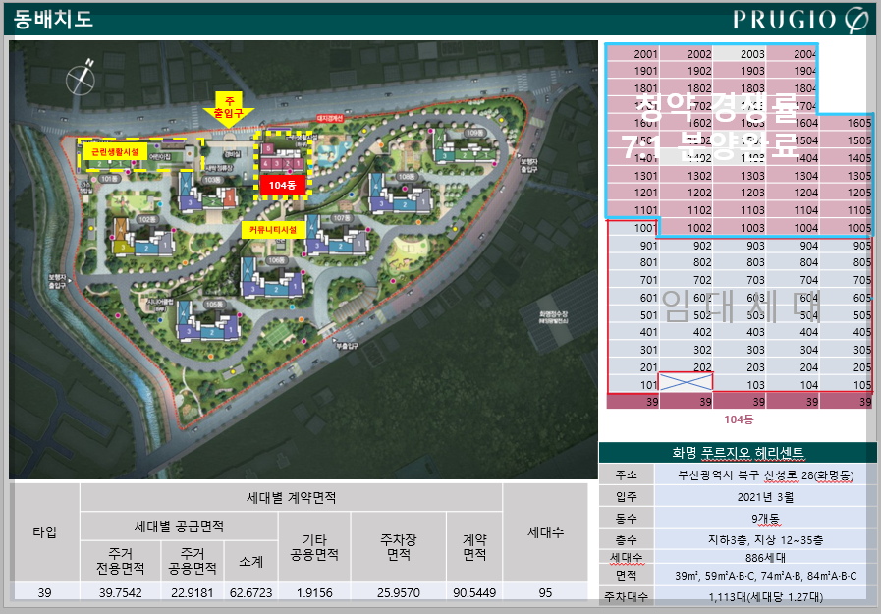Click the 부출입구 label on the map
Image resolution: width=881 pixels, height=614 pixels.
(x=348, y=346)
